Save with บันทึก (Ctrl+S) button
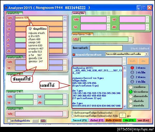This screenshot has height=132, width=155. (x=113, y=120)
